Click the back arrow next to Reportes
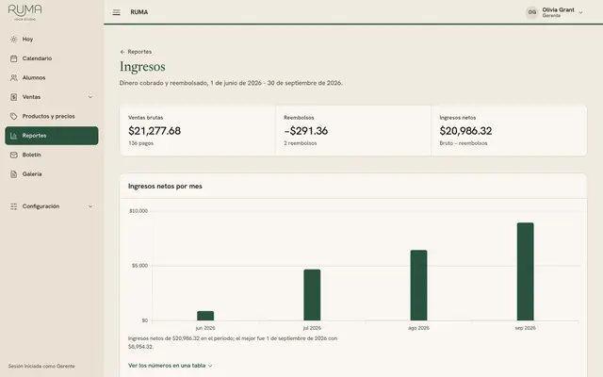The height and width of the screenshot is (377, 603). click(x=122, y=52)
